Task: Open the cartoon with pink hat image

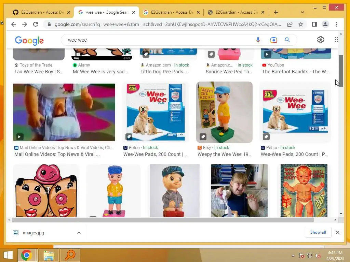Action: (x=46, y=190)
